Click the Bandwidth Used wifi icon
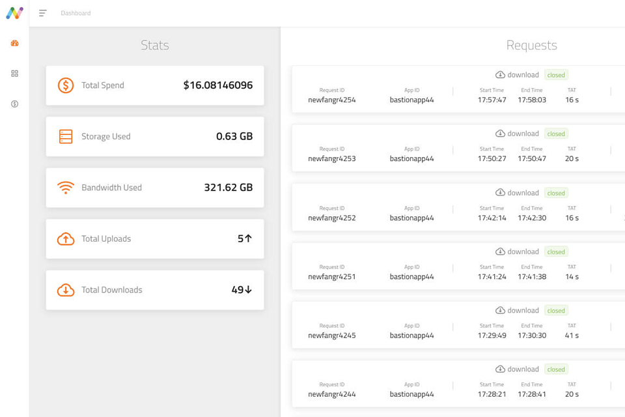Image resolution: width=625 pixels, height=417 pixels. click(66, 188)
